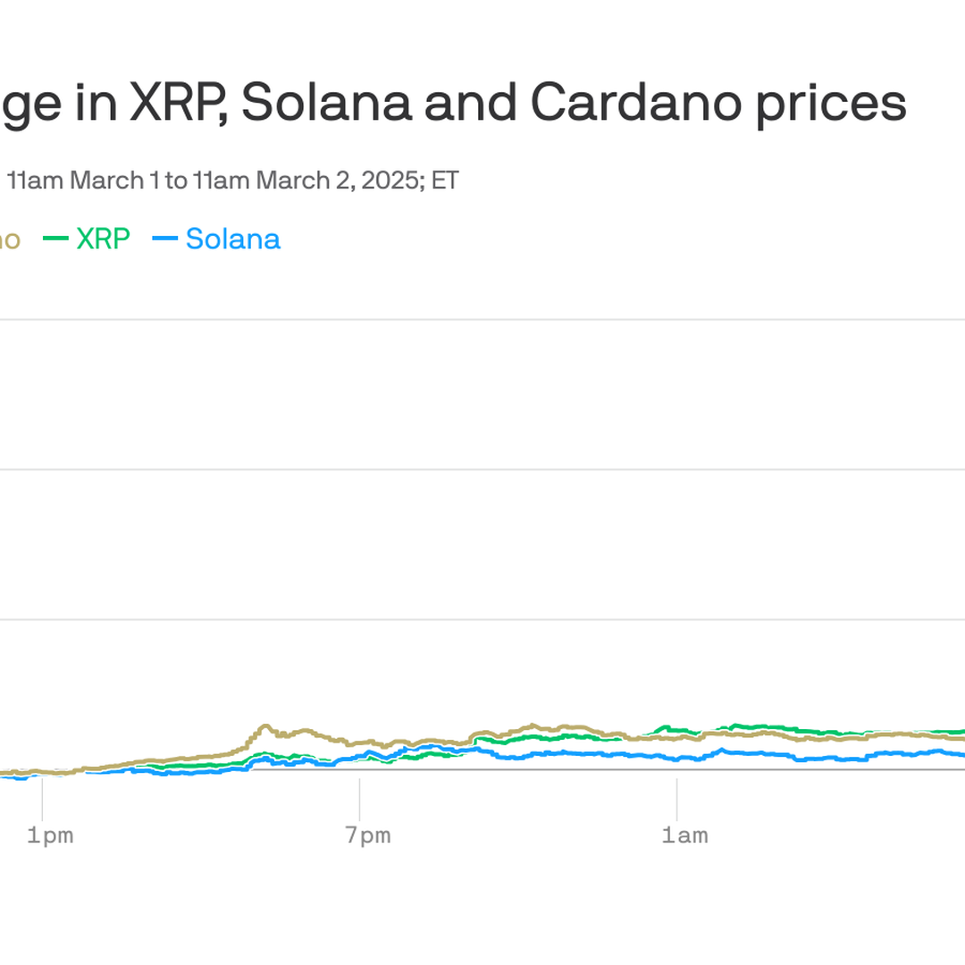Toggle the Solana series in the legend
Image resolution: width=965 pixels, height=965 pixels.
[x=232, y=239]
